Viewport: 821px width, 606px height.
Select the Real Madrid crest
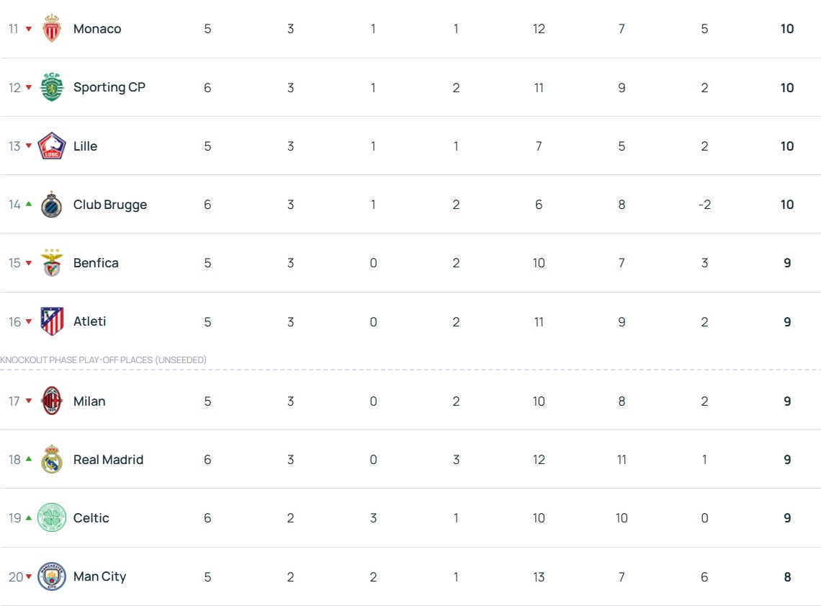click(x=52, y=460)
